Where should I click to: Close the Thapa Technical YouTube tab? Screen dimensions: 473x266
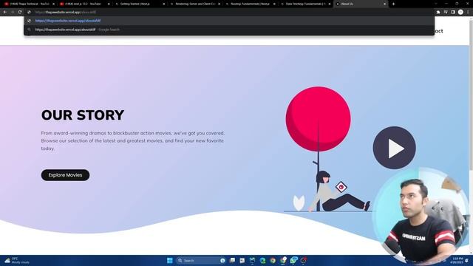(53, 4)
